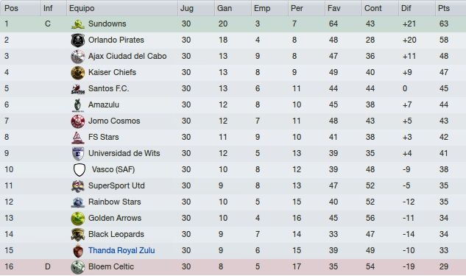
Task: Click the Black Leopards team logo
Action: pyautogui.click(x=78, y=234)
